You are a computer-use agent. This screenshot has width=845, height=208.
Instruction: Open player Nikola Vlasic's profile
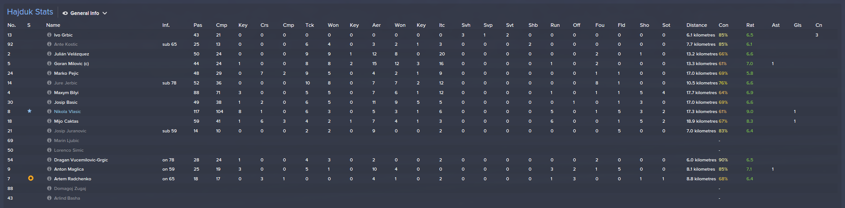coord(67,112)
